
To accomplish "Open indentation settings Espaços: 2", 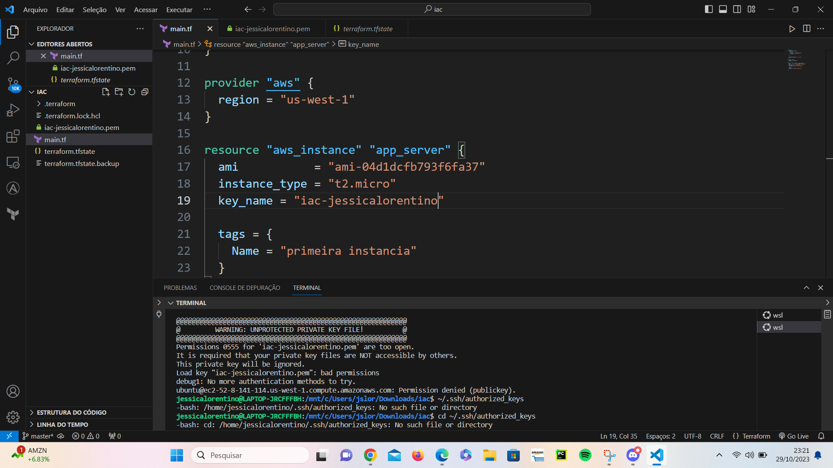I will point(660,436).
